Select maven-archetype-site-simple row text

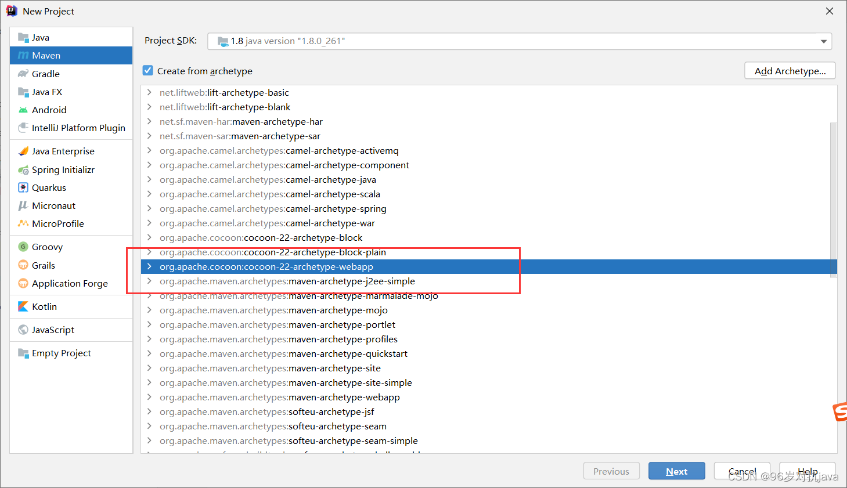[x=286, y=382]
